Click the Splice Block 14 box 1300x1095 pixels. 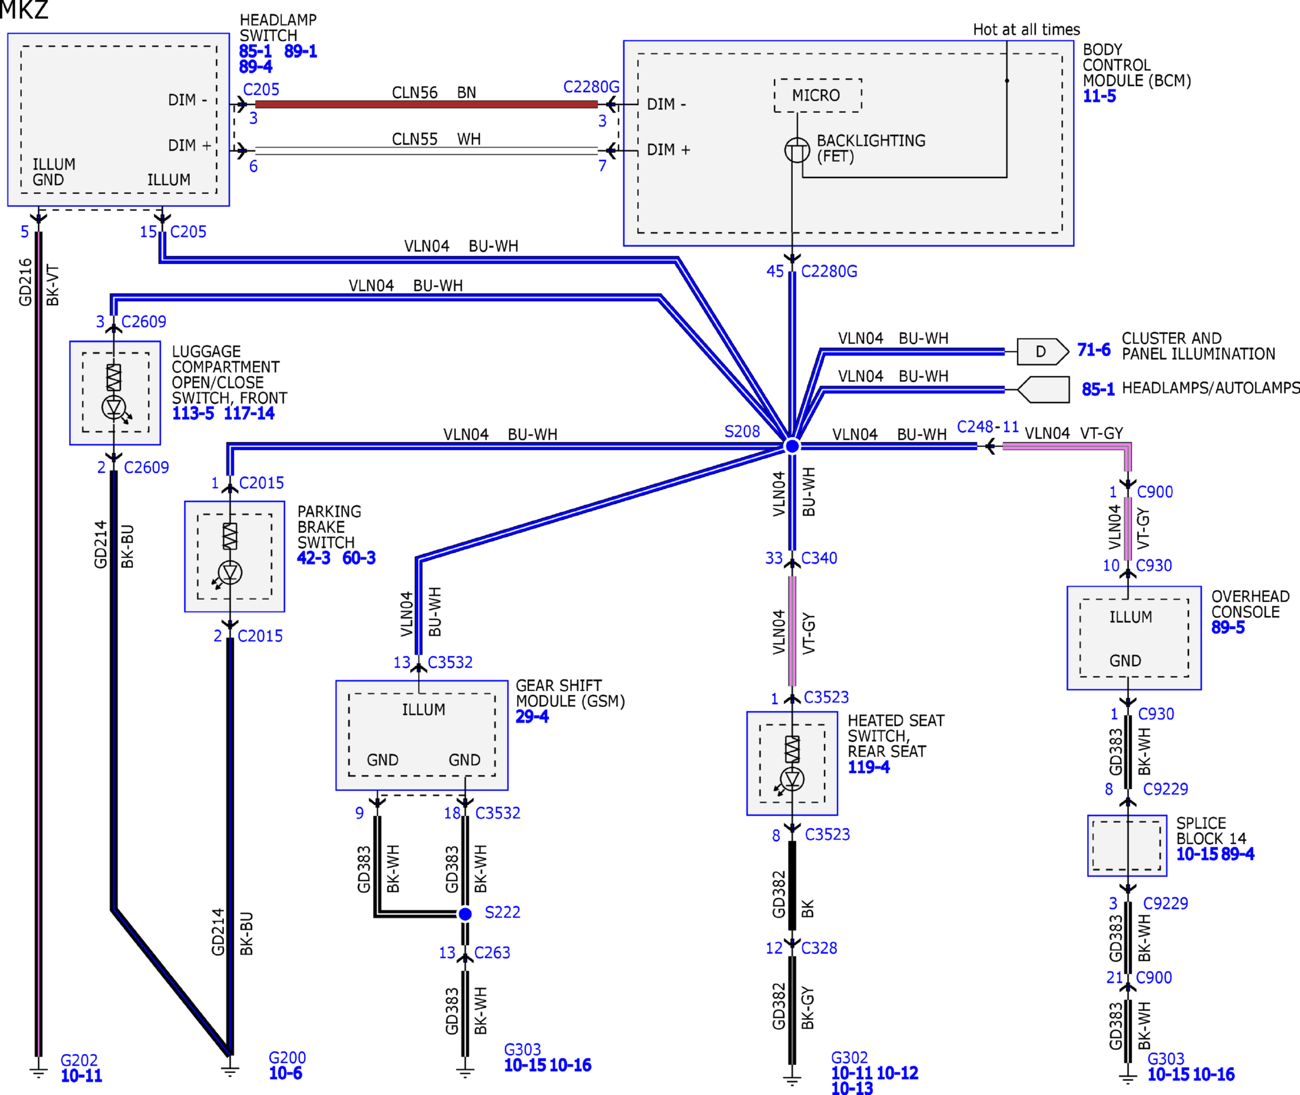(1127, 845)
